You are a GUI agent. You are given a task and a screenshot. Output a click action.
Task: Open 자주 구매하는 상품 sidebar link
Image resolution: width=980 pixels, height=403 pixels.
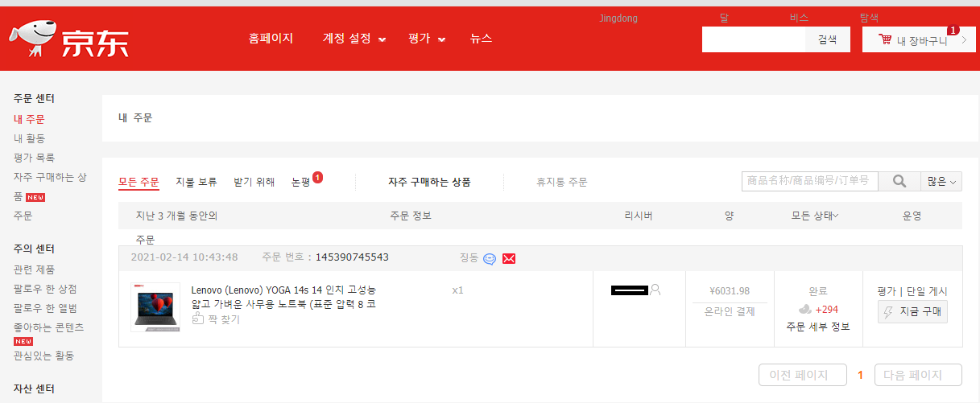tap(50, 186)
